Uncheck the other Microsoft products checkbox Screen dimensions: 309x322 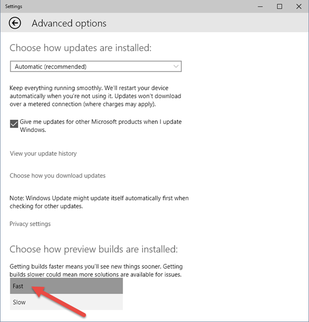(14, 124)
